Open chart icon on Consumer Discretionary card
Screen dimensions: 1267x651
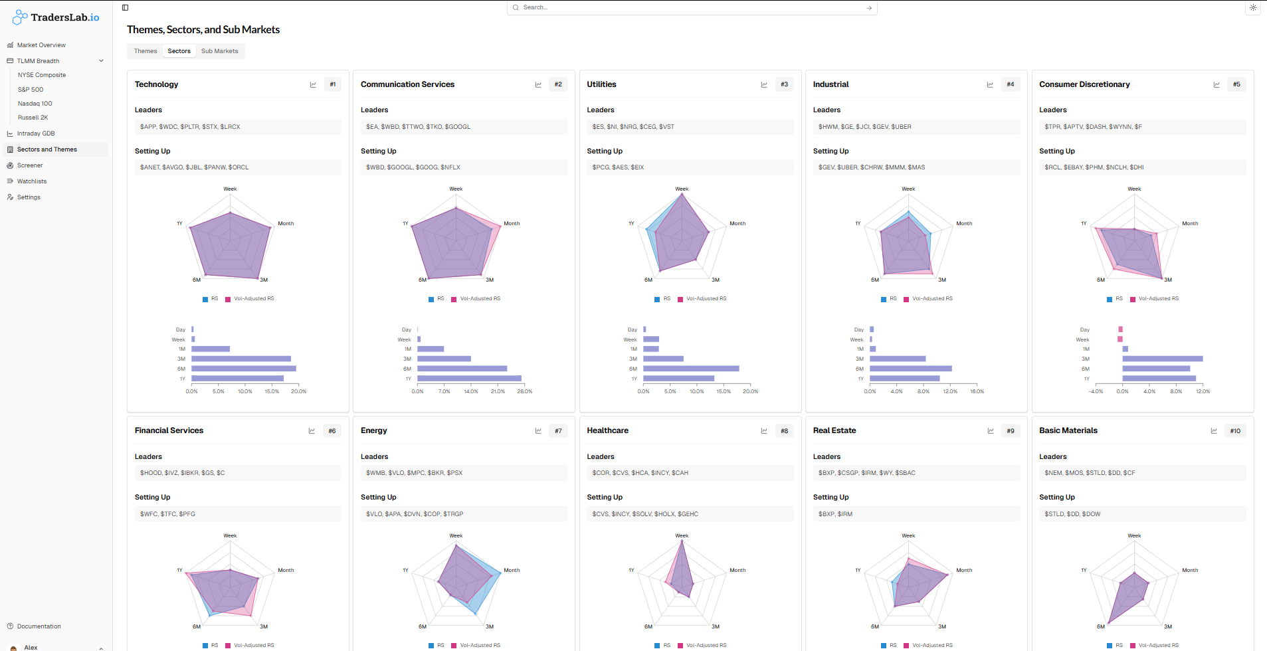[1217, 84]
